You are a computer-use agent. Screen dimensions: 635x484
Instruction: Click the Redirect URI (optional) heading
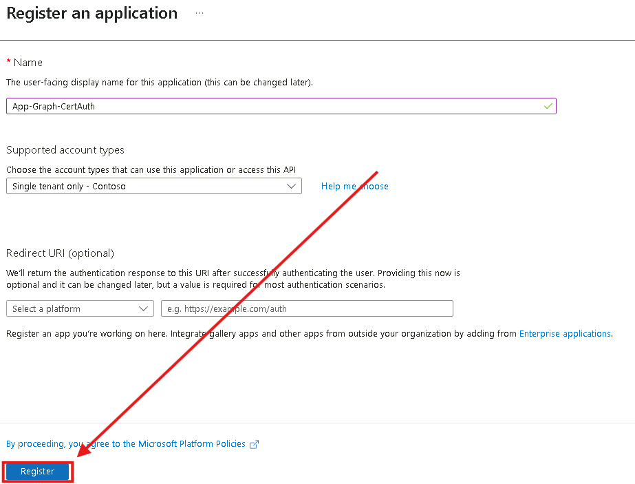click(x=60, y=253)
